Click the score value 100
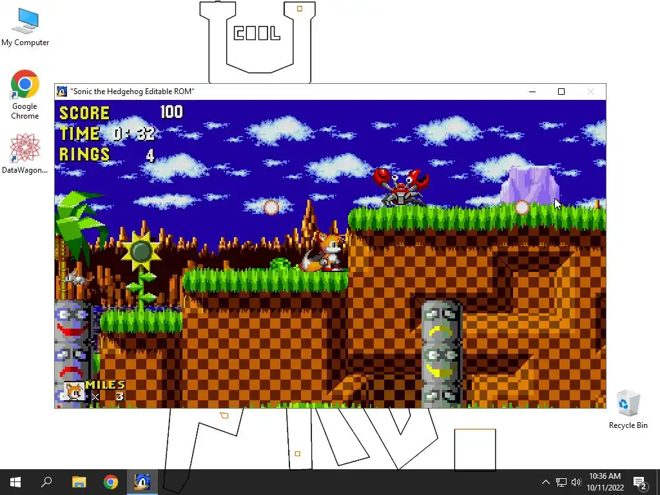The image size is (660, 495). point(171,112)
